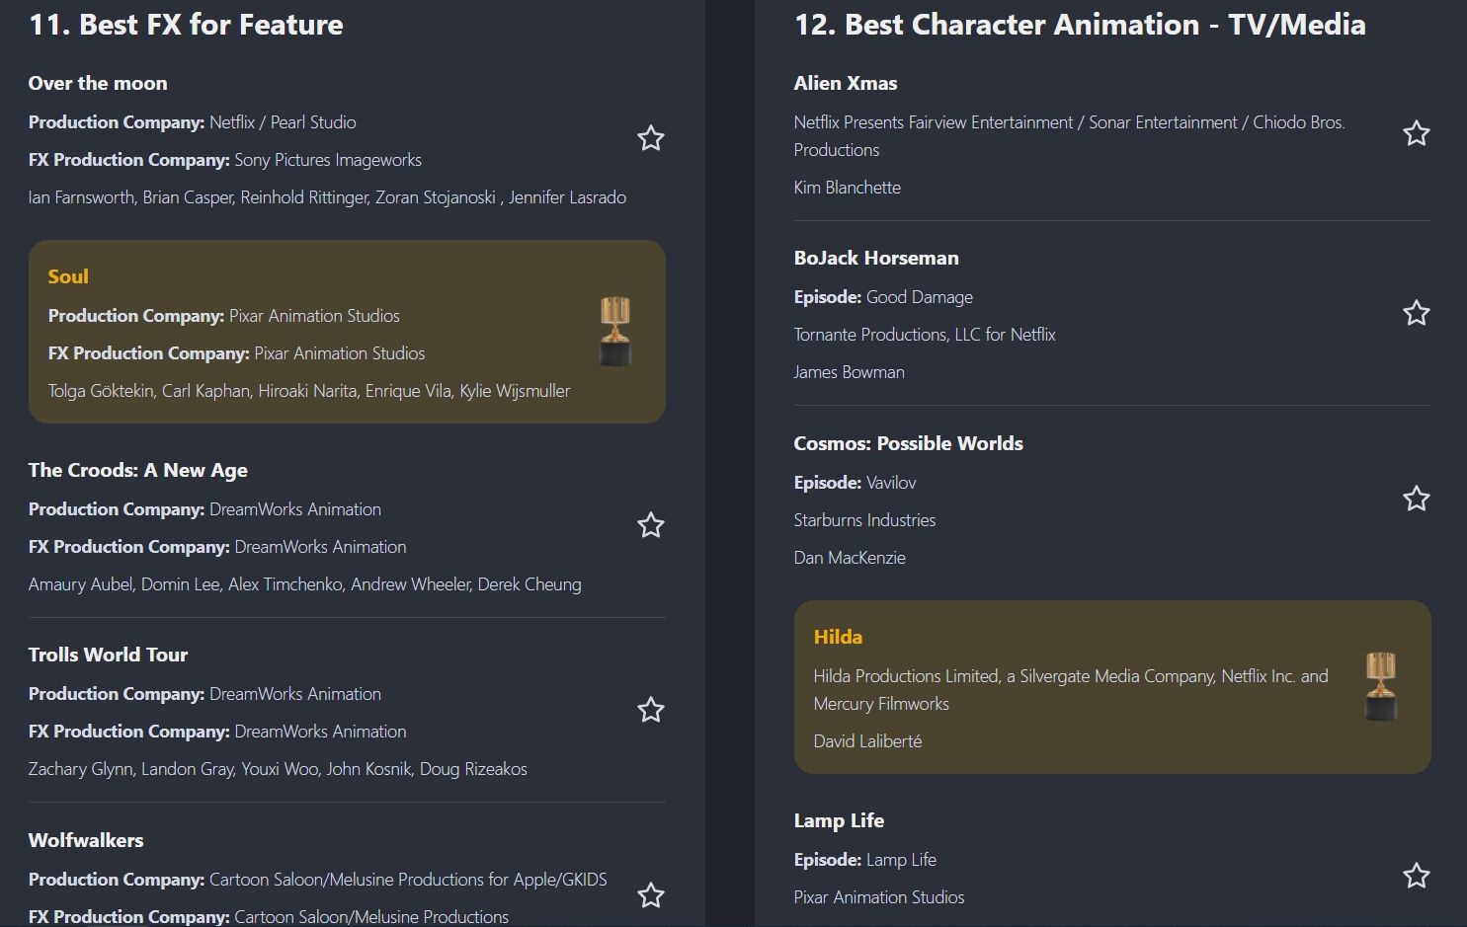Click Best Character Animation - TV/Media heading

(1080, 25)
